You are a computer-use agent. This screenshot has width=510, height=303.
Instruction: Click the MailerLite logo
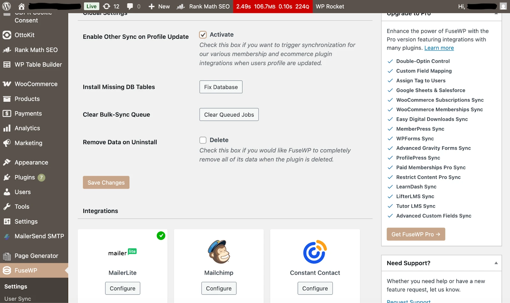point(122,252)
